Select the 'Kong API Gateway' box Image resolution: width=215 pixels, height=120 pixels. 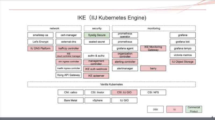pos(69,75)
